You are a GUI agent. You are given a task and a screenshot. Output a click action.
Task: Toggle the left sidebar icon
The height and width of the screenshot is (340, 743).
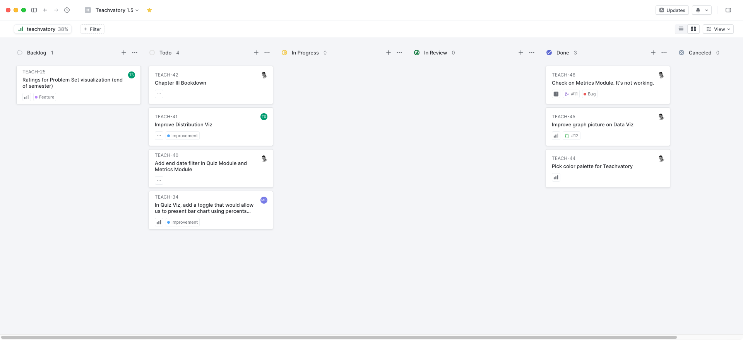click(x=34, y=10)
